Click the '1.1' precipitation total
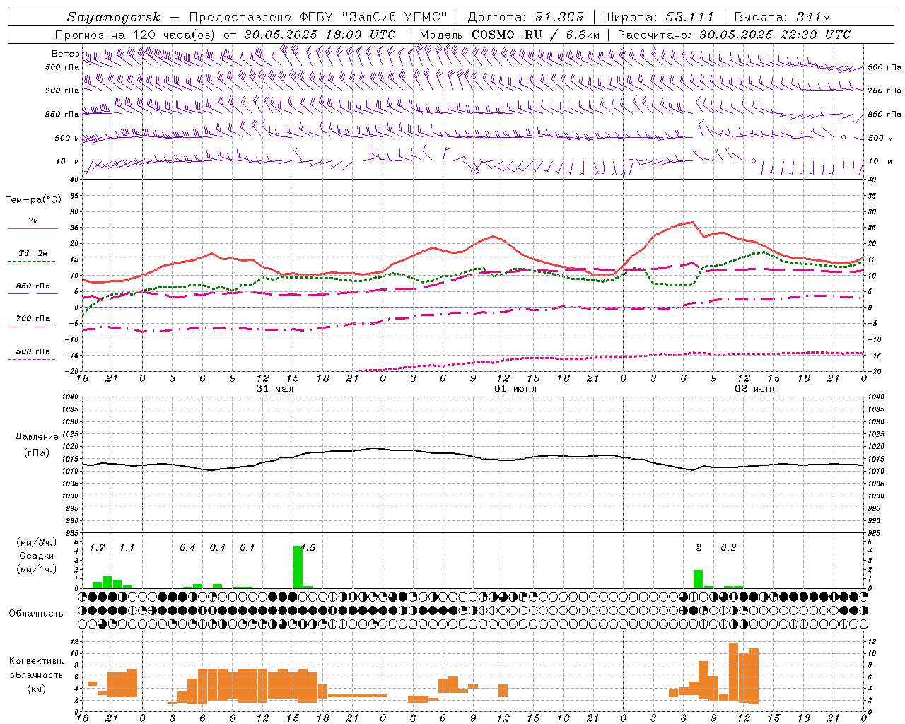 tap(127, 548)
